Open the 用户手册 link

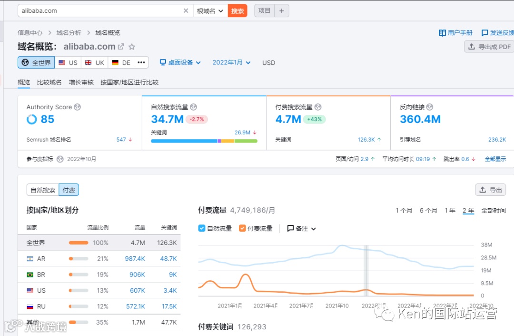[455, 32]
